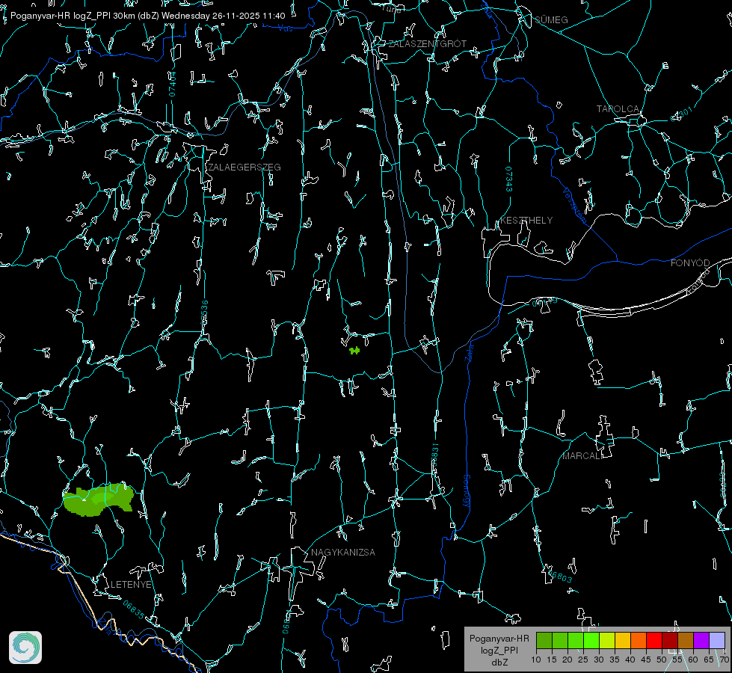732x673 pixels.
Task: Click road number 07343 label
Action: [x=509, y=179]
